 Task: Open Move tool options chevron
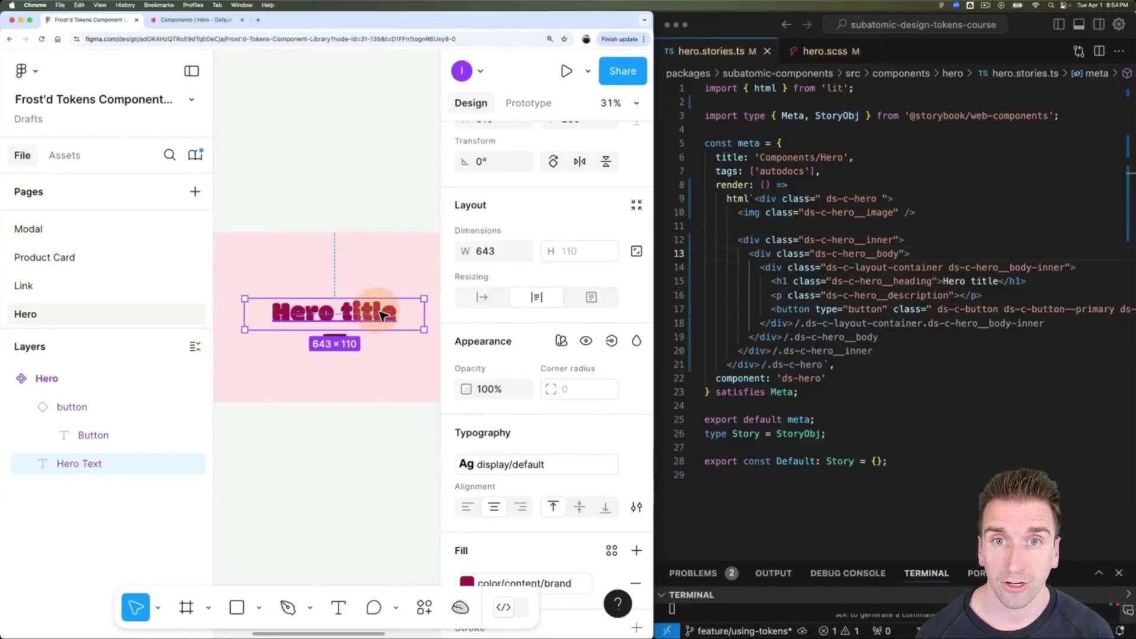pyautogui.click(x=158, y=608)
